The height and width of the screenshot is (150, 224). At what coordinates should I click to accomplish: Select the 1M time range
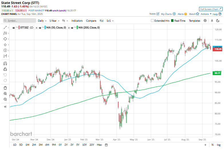tap(27, 145)
